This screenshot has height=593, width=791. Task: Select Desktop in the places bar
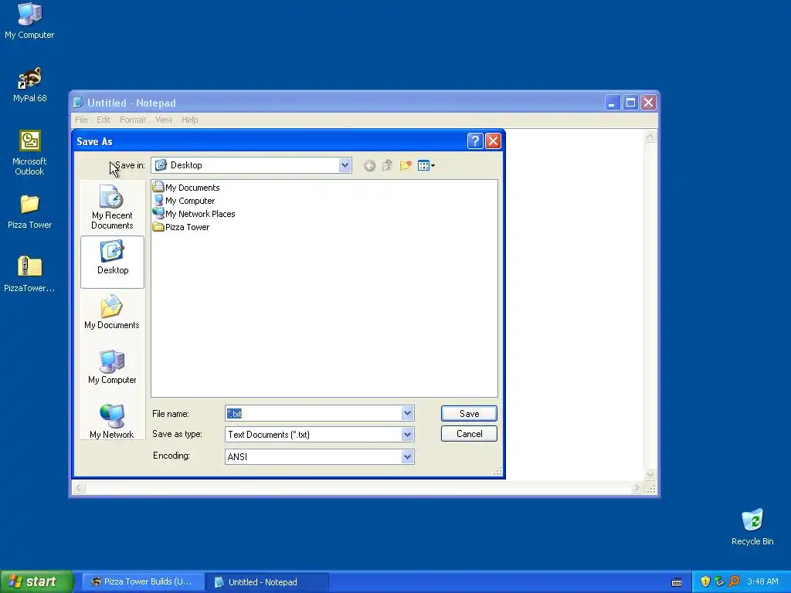113,262
